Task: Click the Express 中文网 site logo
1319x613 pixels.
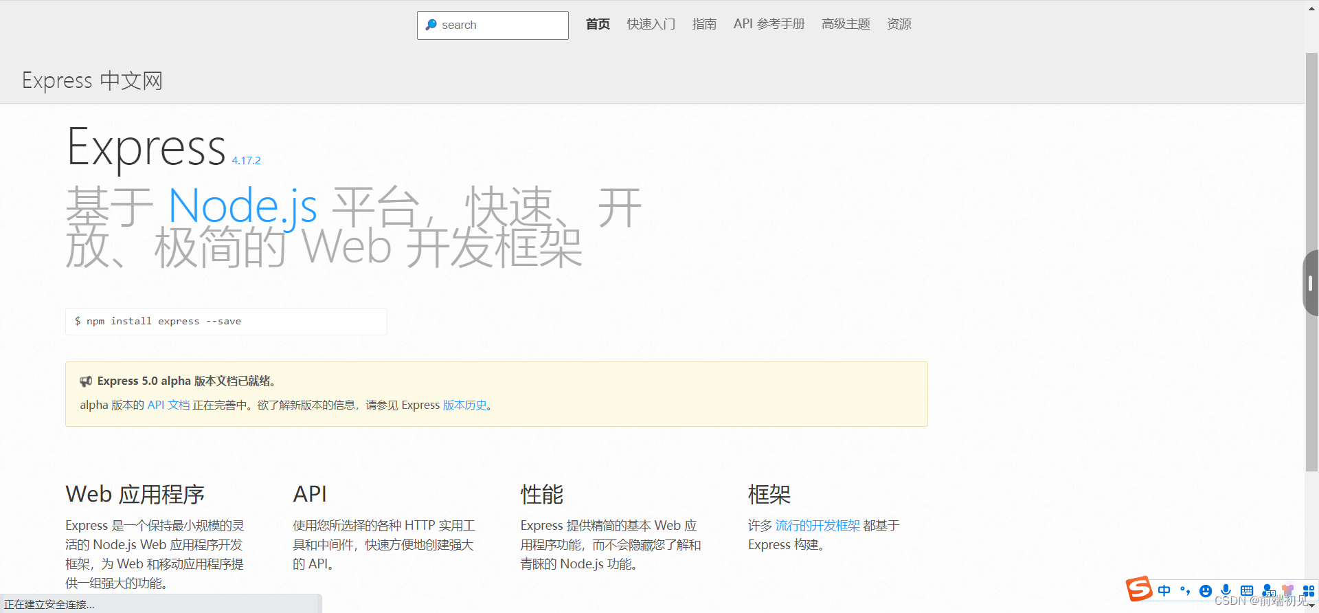Action: [x=92, y=80]
